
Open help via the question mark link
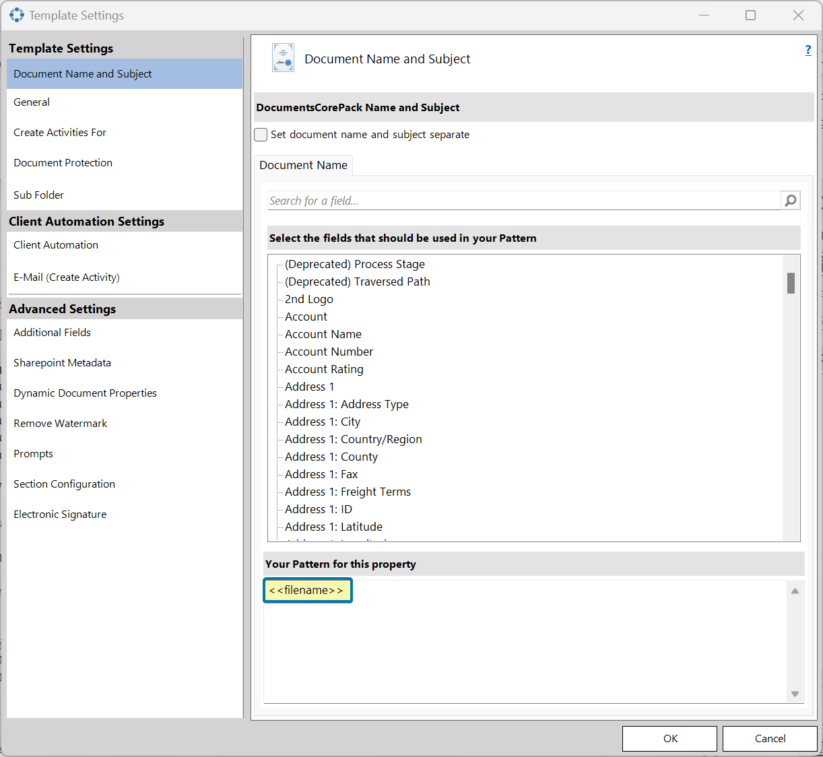click(x=808, y=50)
